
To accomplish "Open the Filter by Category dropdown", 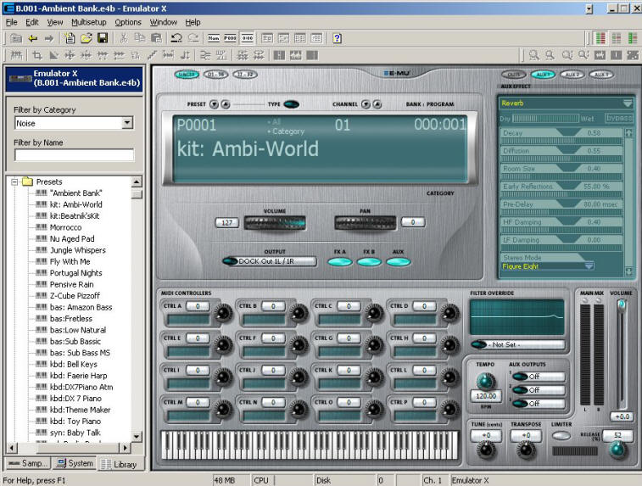I will pos(127,123).
